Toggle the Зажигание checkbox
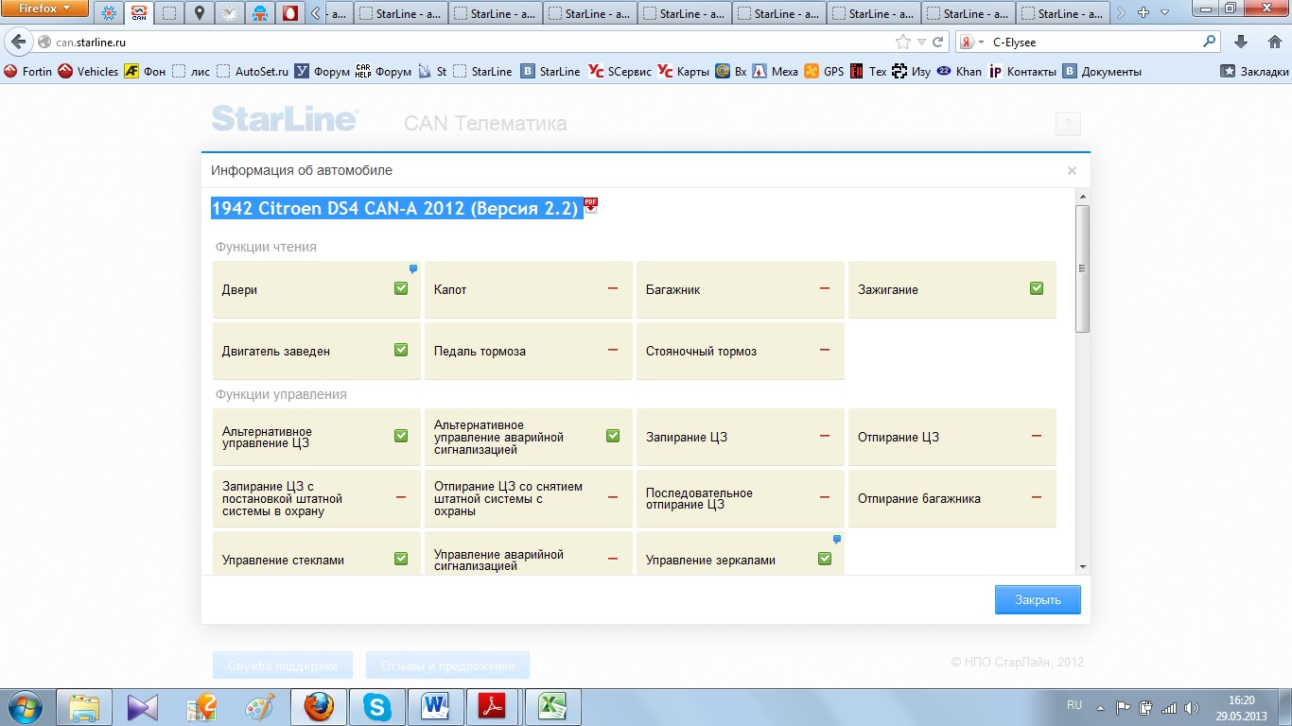The width and height of the screenshot is (1292, 726). (1037, 288)
